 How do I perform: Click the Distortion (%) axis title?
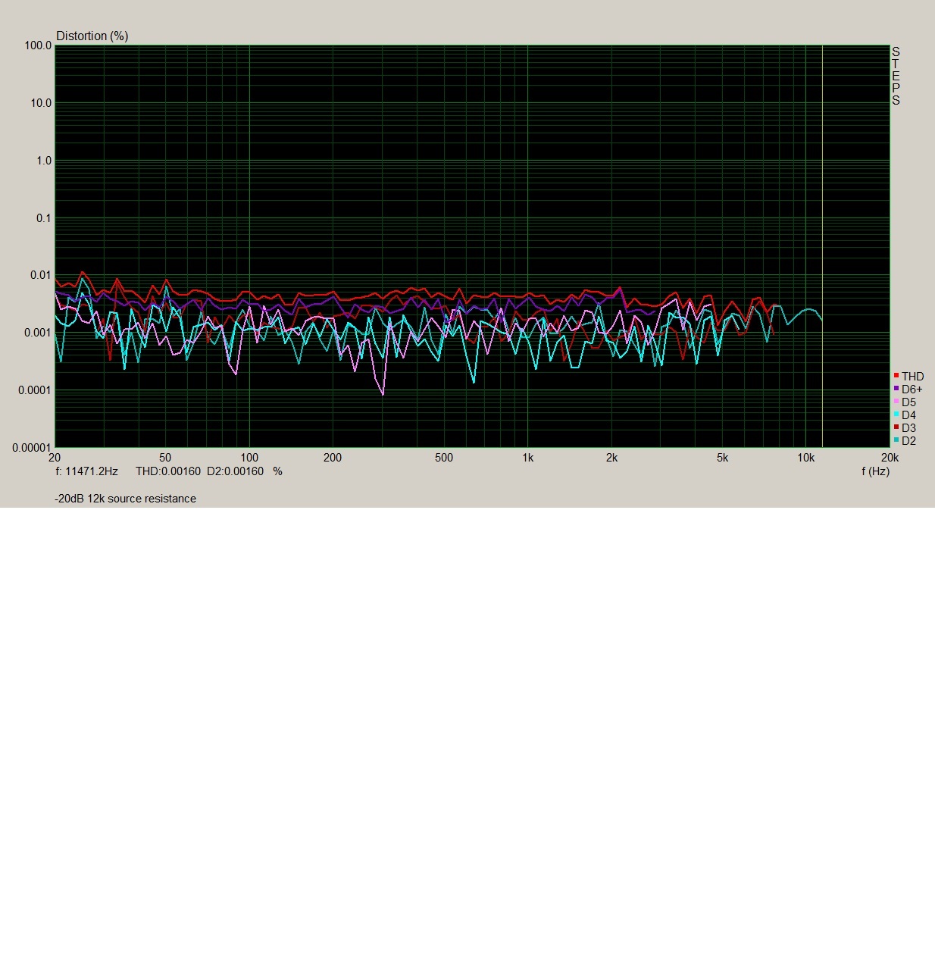(92, 36)
